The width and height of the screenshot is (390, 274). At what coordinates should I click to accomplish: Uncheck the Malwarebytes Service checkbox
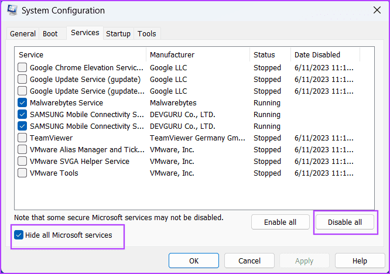point(22,102)
